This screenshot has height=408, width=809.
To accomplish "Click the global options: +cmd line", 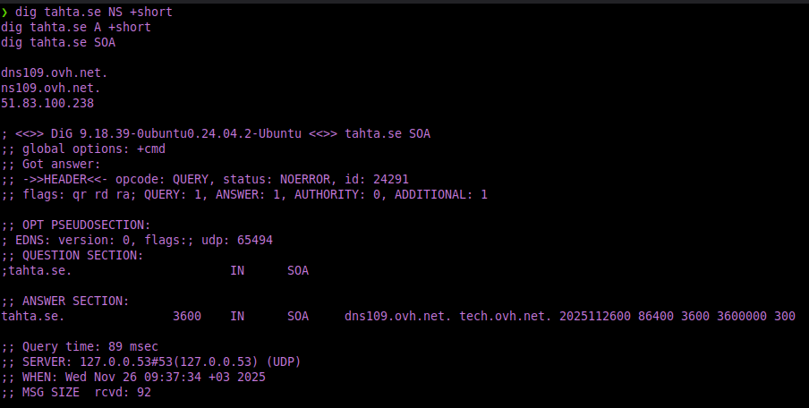I will (x=83, y=149).
